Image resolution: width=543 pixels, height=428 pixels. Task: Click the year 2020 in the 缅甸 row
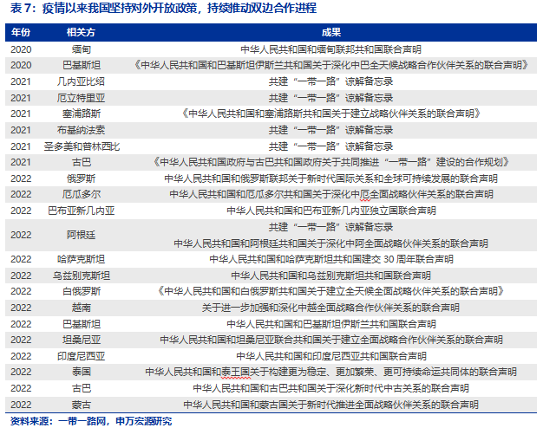[21, 49]
